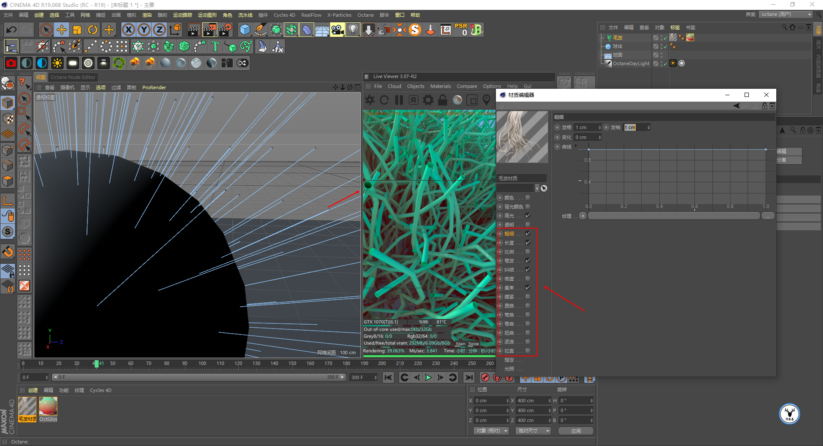Select the Move tool in top toolbar
The image size is (823, 446).
pos(61,30)
